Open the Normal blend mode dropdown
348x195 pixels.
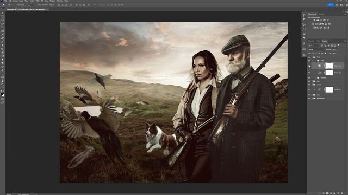pos(316,49)
